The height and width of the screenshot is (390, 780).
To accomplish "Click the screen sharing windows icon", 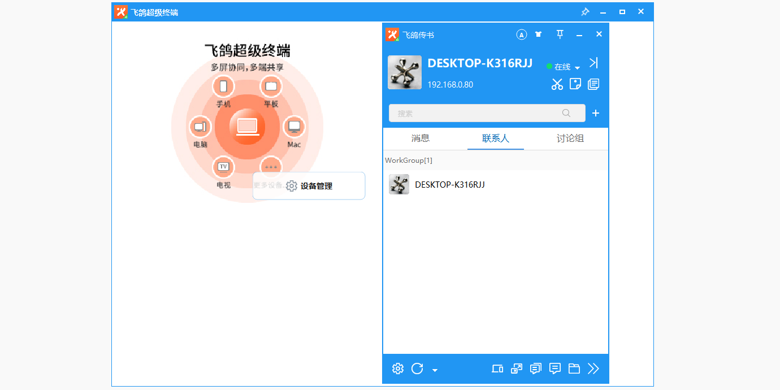I will (x=517, y=369).
